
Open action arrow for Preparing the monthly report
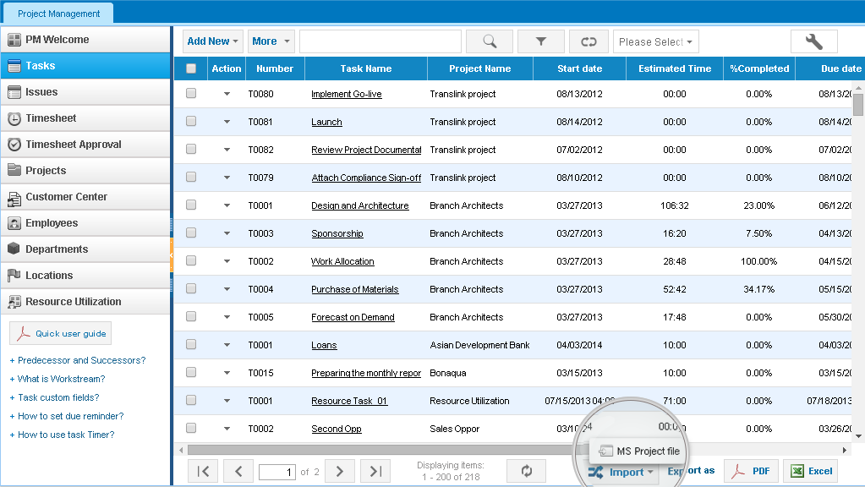coord(227,373)
